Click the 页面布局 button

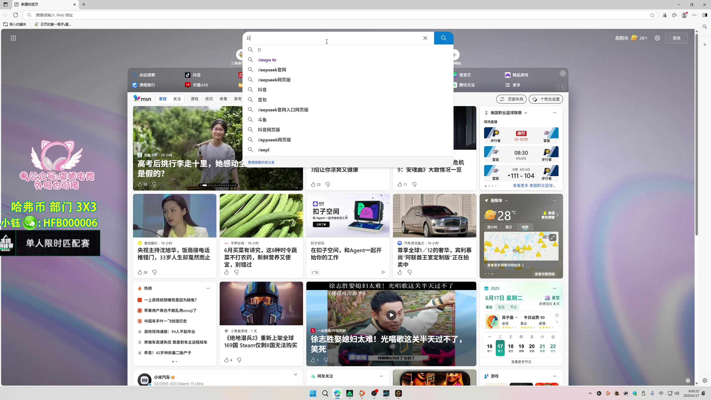(511, 99)
